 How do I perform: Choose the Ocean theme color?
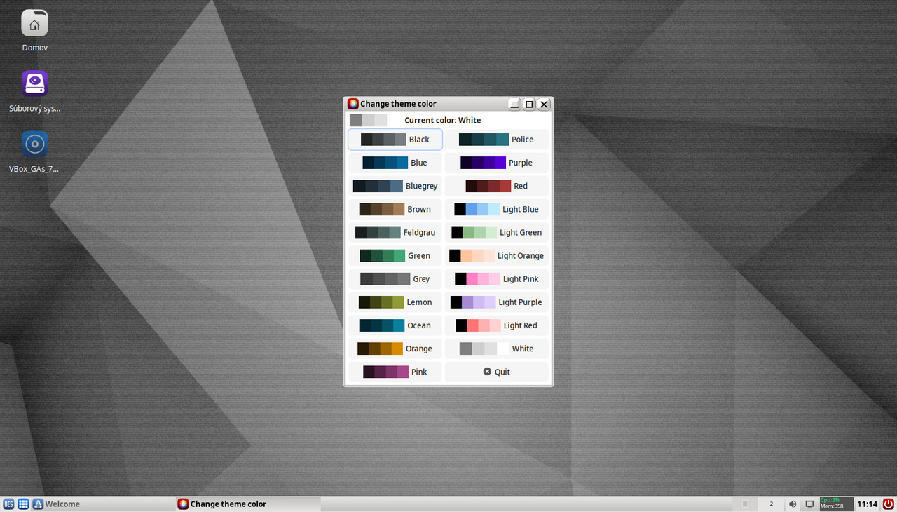(x=395, y=325)
